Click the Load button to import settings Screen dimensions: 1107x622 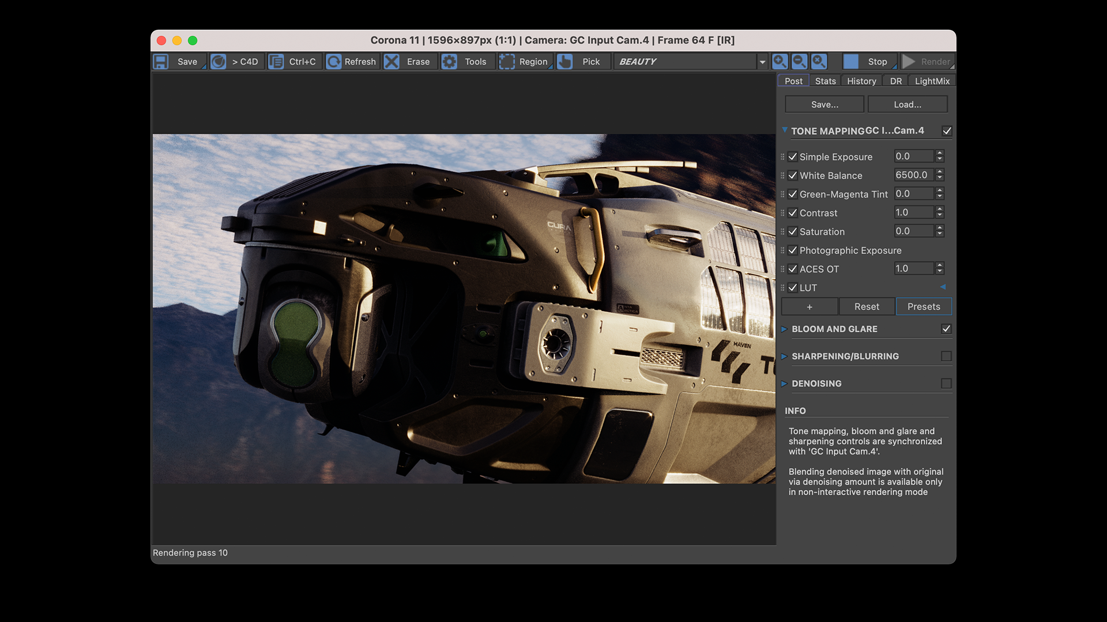pyautogui.click(x=907, y=104)
